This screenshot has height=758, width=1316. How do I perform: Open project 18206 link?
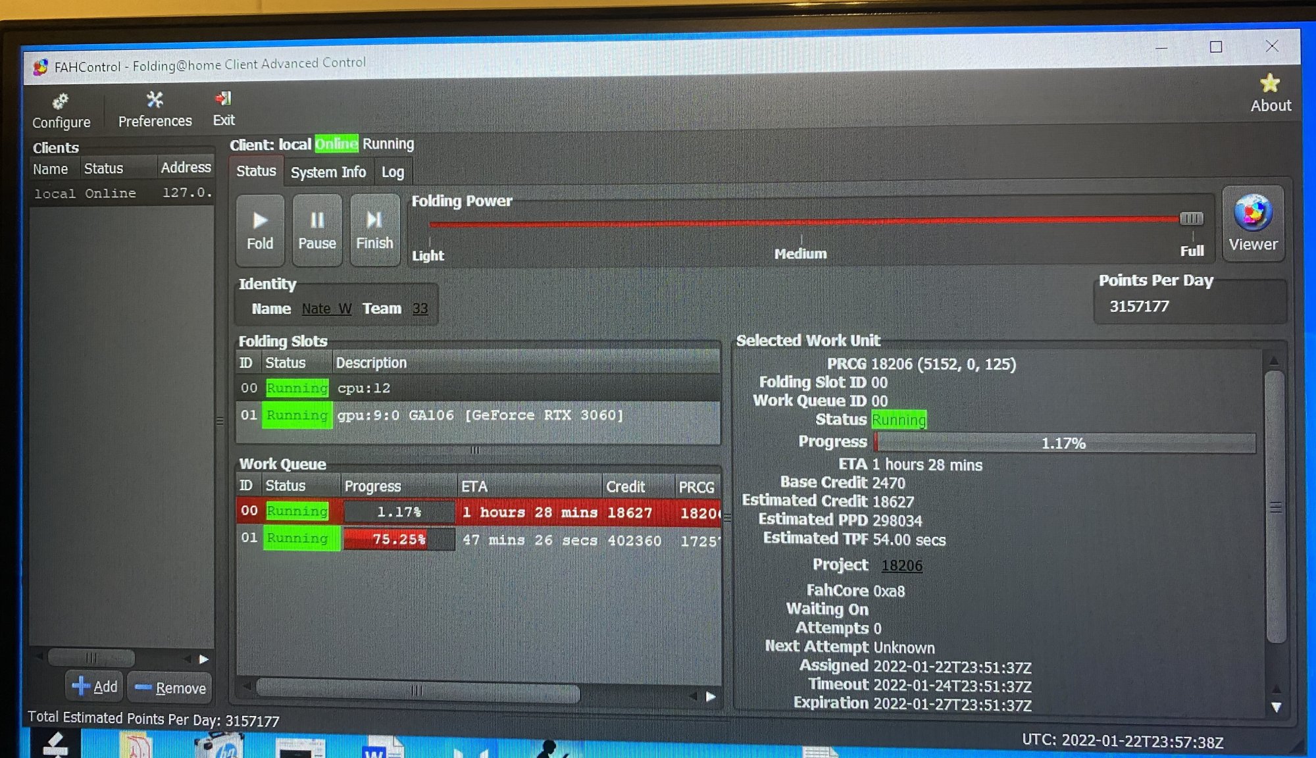coord(901,566)
